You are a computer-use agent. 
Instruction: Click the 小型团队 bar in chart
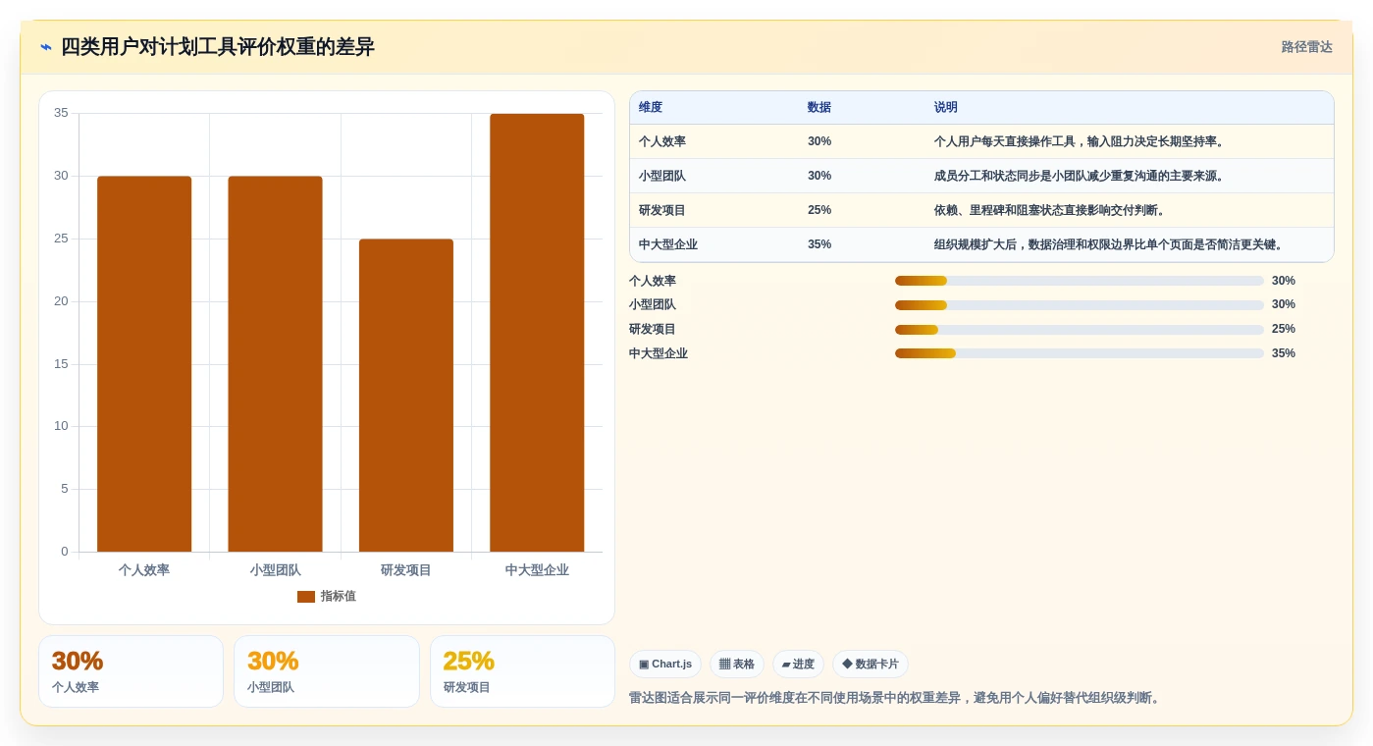coord(275,364)
